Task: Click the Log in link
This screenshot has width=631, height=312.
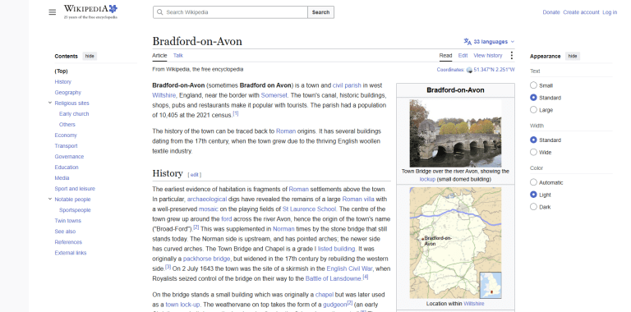Action: point(610,12)
